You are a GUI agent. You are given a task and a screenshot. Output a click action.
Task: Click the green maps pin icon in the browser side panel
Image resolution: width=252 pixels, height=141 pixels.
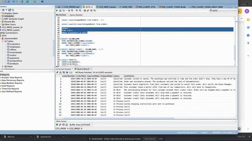pyautogui.click(x=248, y=43)
